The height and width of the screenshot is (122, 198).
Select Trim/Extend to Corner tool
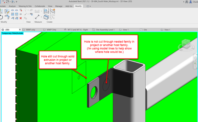(7, 17)
